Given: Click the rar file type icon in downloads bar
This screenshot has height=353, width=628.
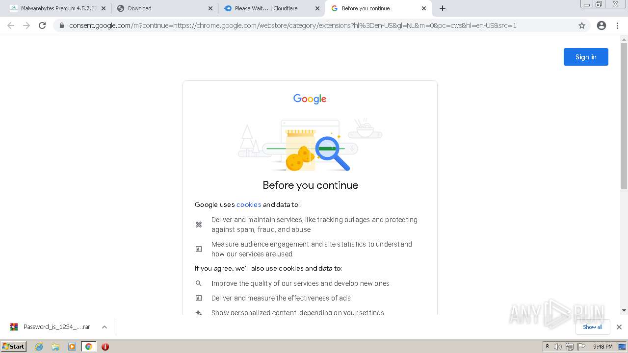Looking at the screenshot, I should (x=14, y=327).
